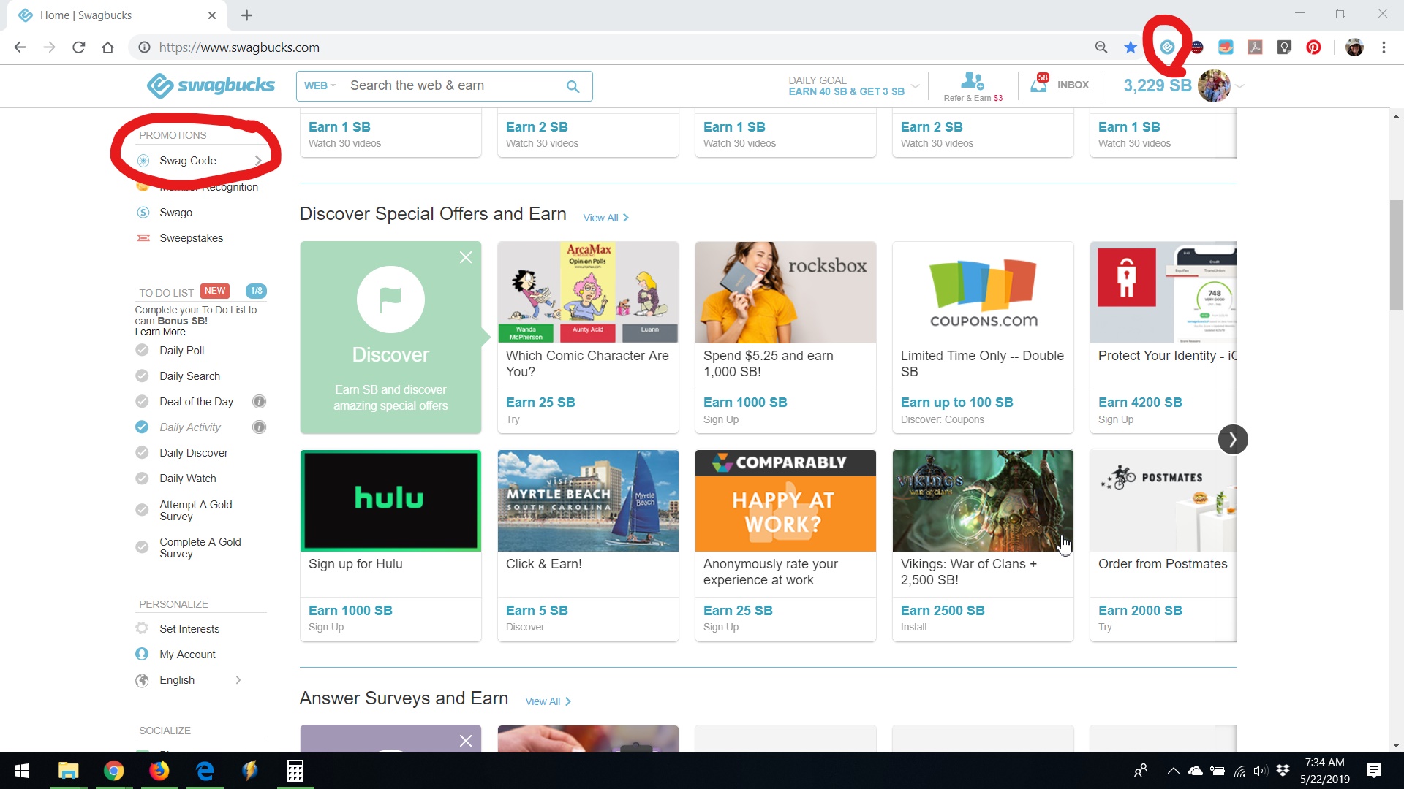Click Earn 1000 SB on Hulu offer
The height and width of the screenshot is (789, 1404).
click(350, 611)
